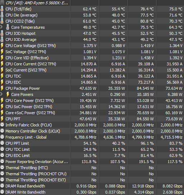
Task: Select the CPU (Tctl/Tdie) sensor label
Action: [x=18, y=9]
